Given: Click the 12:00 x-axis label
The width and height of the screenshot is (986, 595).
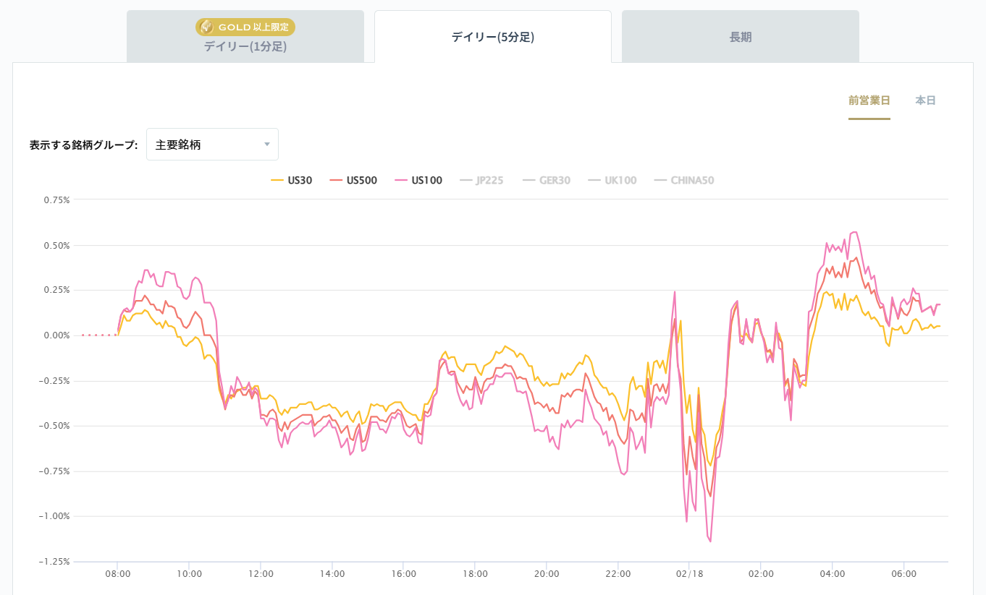Looking at the screenshot, I should [261, 574].
